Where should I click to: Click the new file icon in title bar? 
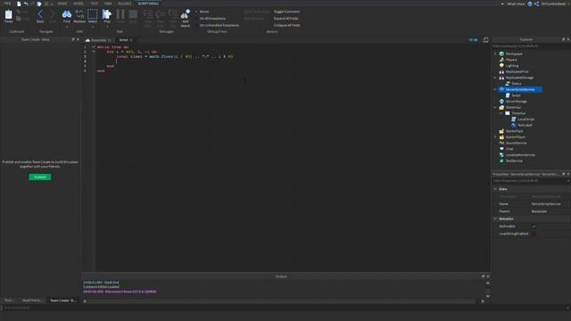coord(19,4)
